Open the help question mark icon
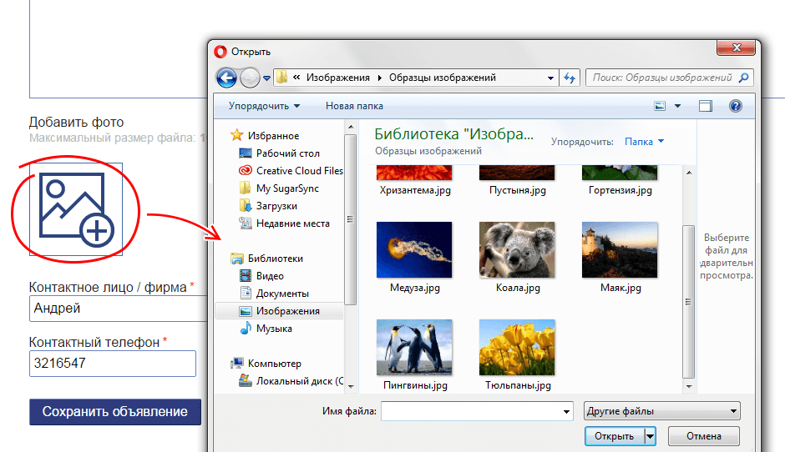The width and height of the screenshot is (785, 452). 735,106
